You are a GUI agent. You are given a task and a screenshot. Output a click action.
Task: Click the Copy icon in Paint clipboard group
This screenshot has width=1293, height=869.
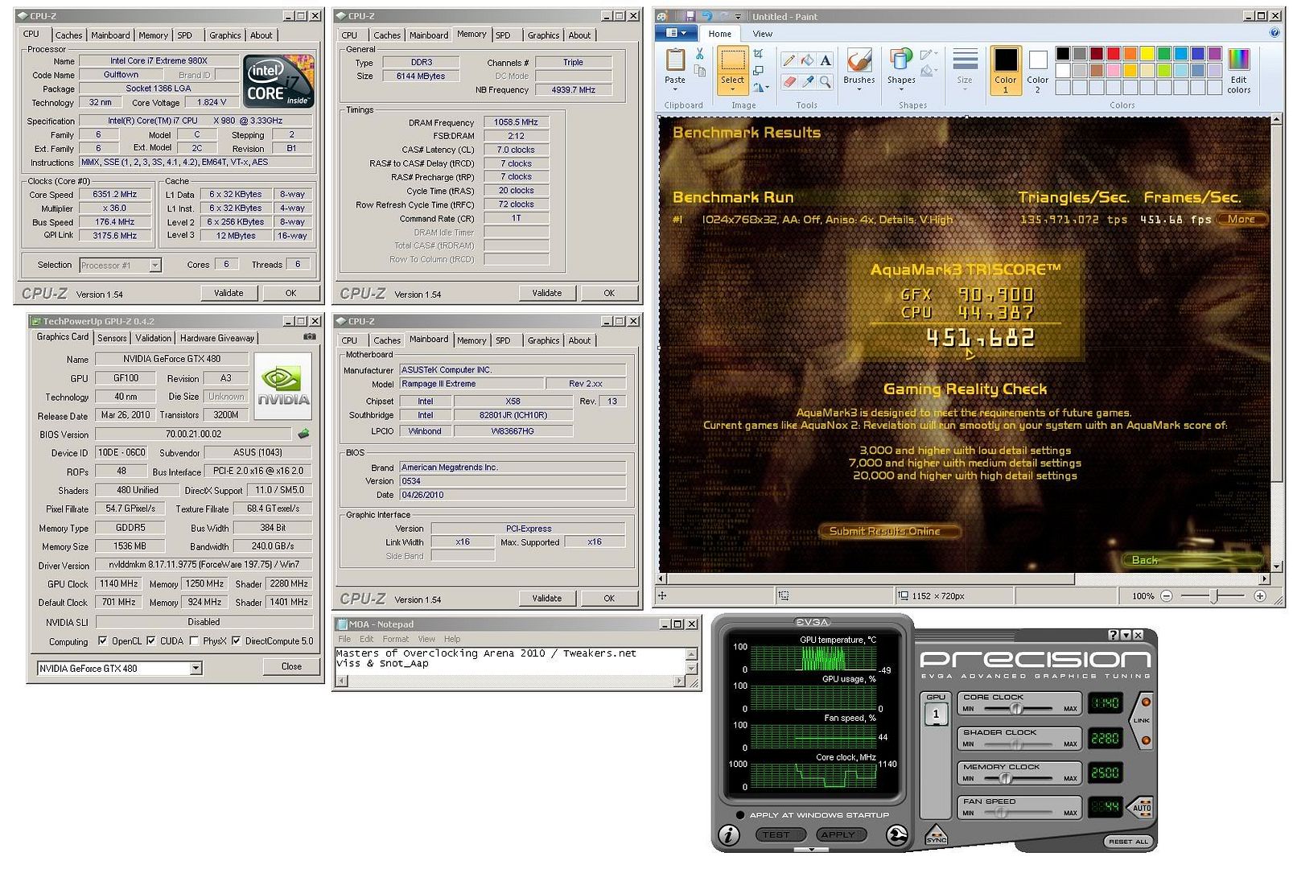pos(700,71)
